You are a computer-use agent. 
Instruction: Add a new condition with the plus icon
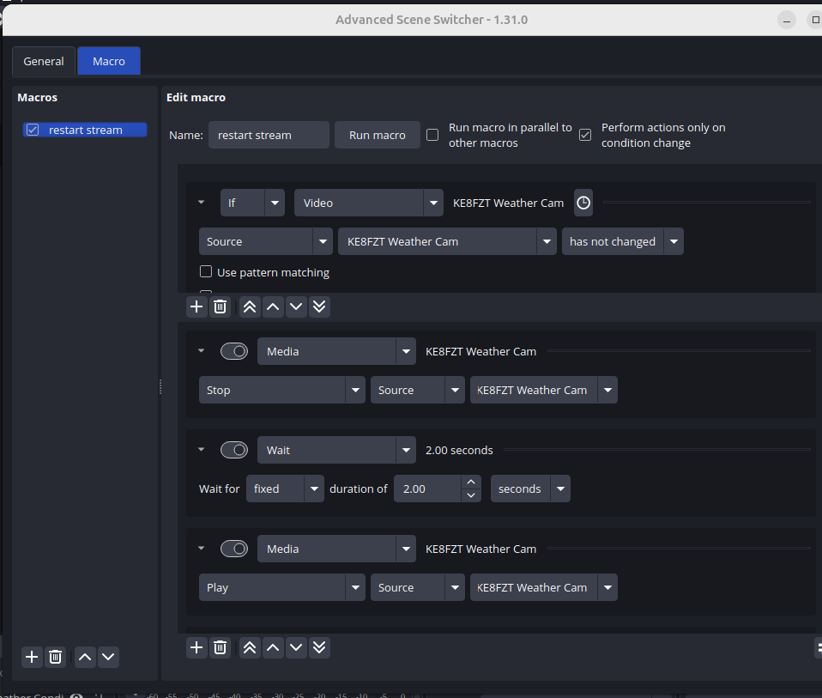pyautogui.click(x=196, y=307)
